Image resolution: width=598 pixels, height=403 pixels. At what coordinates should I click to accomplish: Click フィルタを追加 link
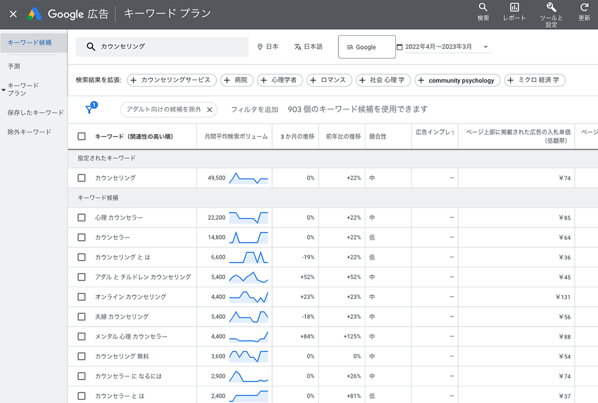coord(254,110)
